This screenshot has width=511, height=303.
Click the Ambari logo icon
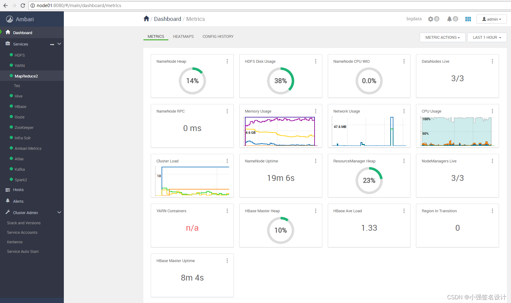pyautogui.click(x=10, y=19)
